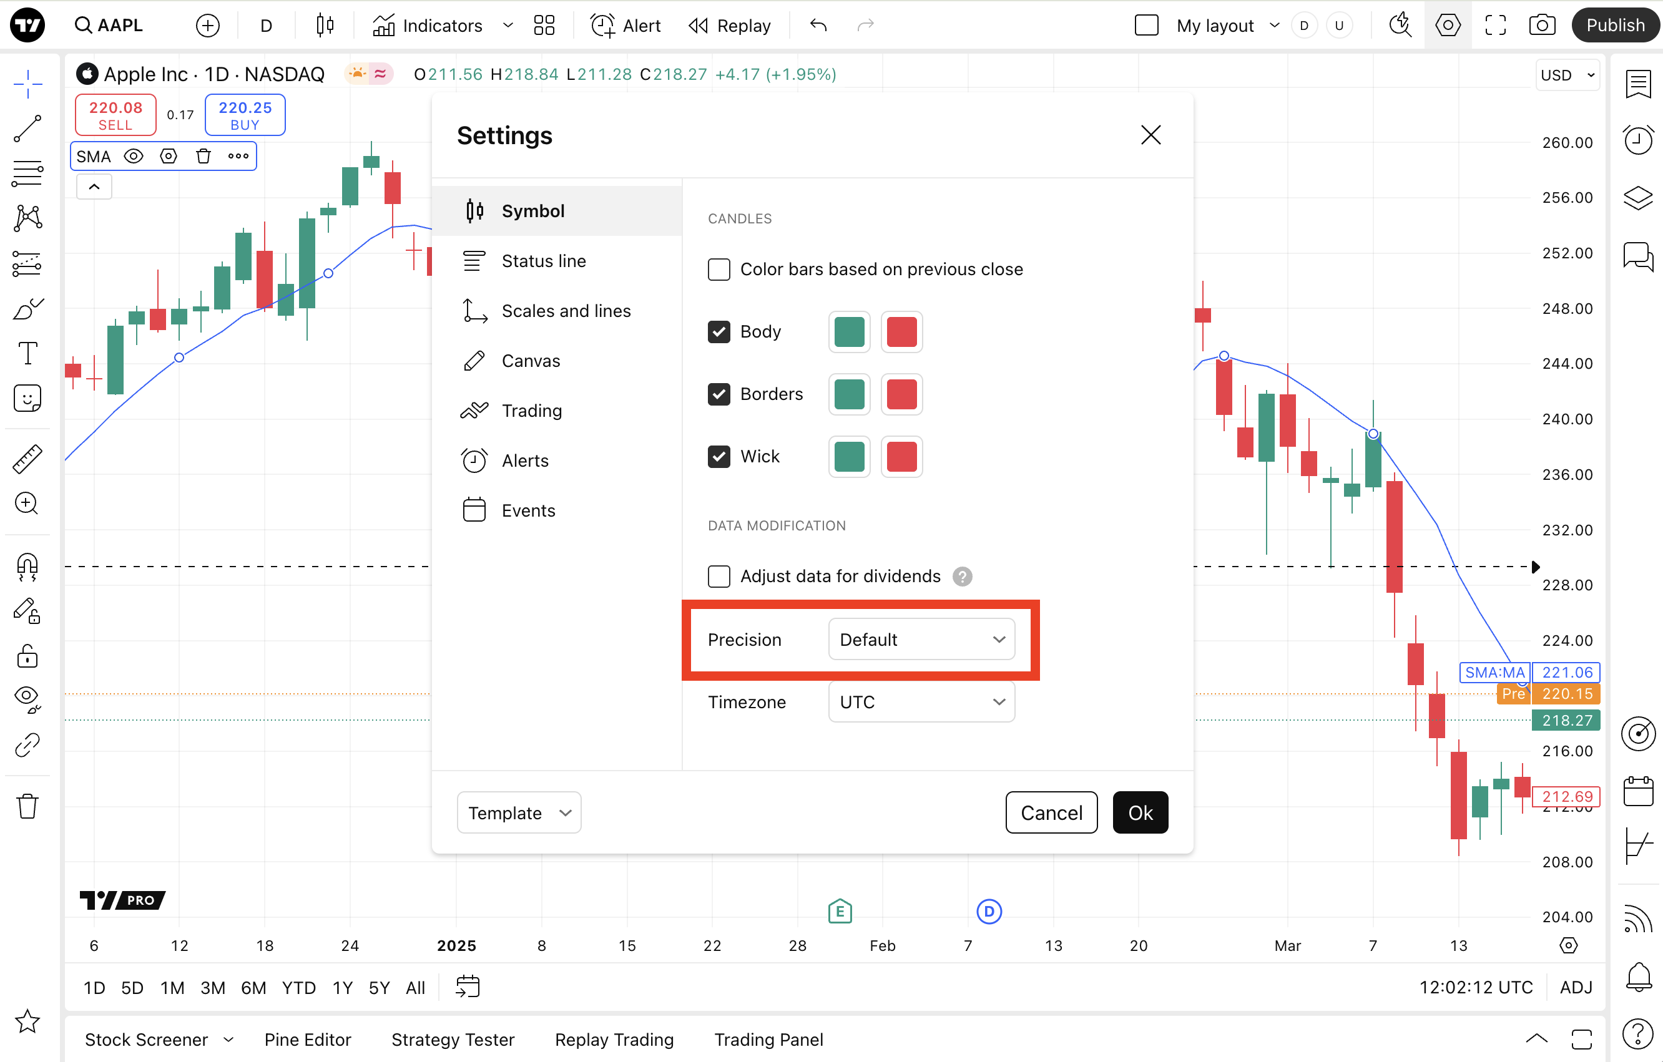This screenshot has width=1663, height=1062.
Task: Open the text tool in left toolbar
Action: click(x=27, y=354)
